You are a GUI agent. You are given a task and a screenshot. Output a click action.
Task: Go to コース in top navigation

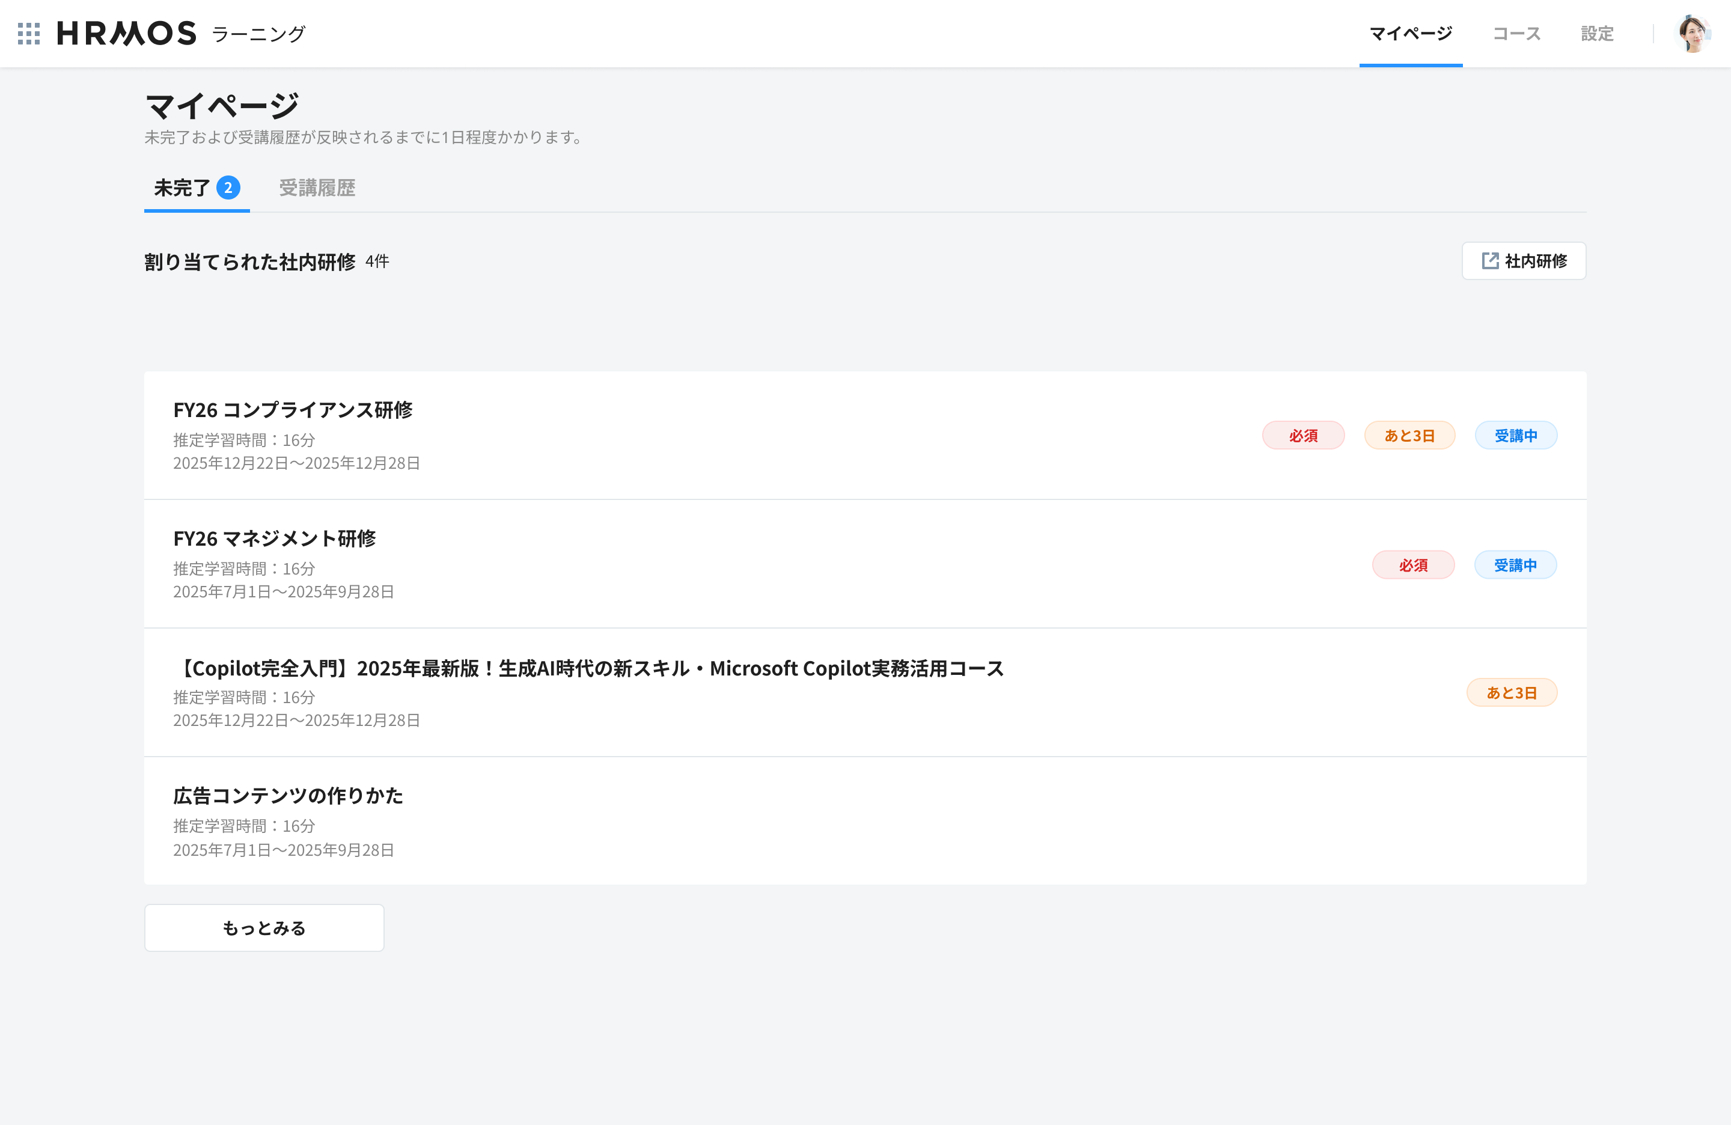pos(1516,34)
